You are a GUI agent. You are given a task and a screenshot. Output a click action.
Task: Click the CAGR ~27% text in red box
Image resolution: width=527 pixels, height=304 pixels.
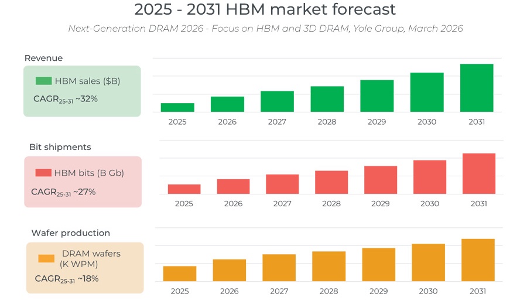(x=63, y=192)
